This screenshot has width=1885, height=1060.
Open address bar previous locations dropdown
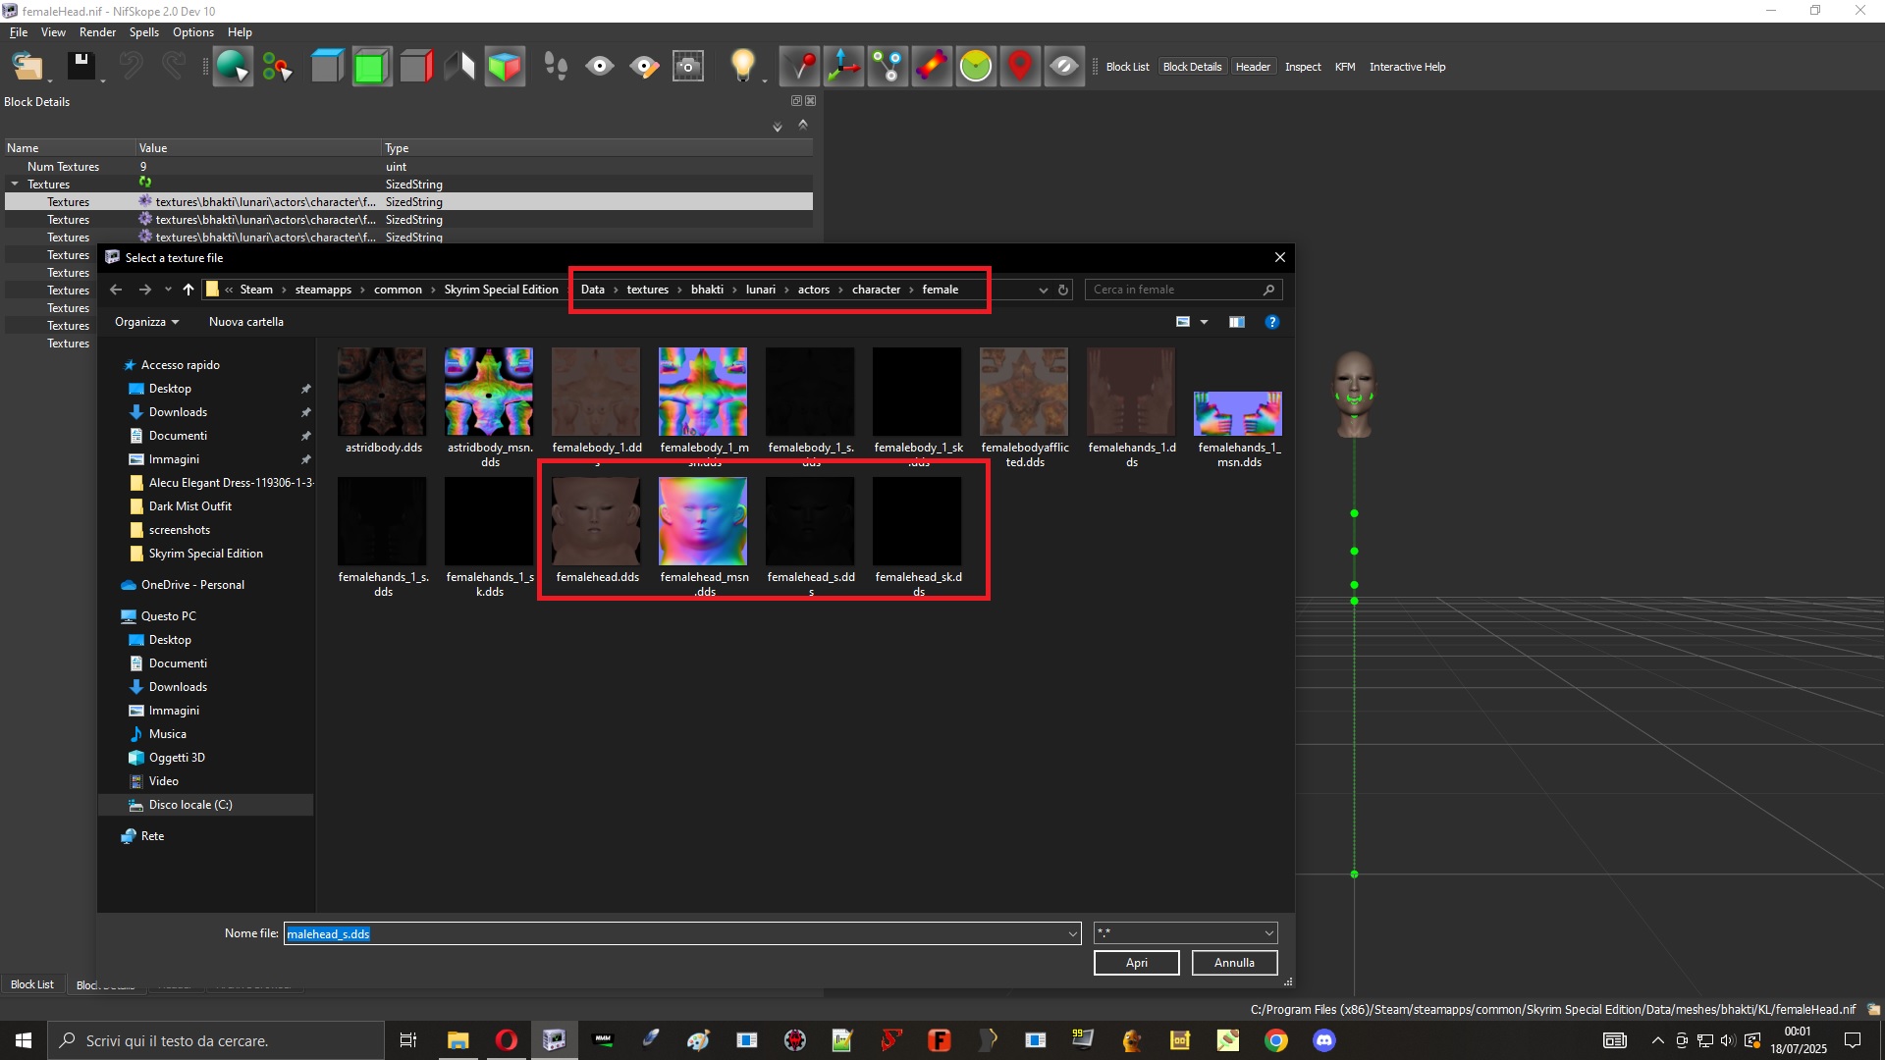(1043, 290)
